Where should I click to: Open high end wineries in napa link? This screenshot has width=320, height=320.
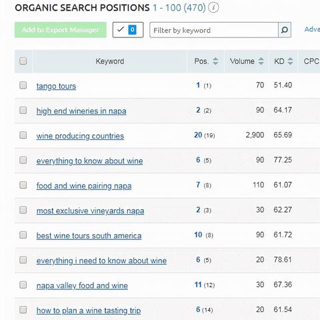[x=81, y=111]
